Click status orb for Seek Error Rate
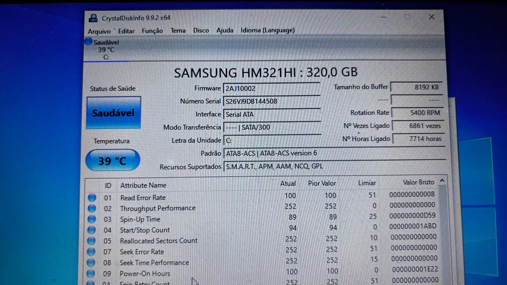Image resolution: width=507 pixels, height=285 pixels. tap(91, 252)
